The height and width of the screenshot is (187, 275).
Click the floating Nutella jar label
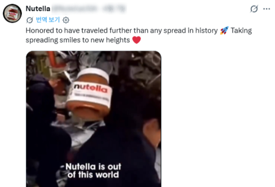(91, 92)
